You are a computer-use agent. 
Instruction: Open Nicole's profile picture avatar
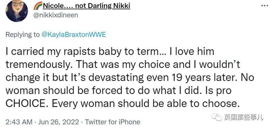pyautogui.click(x=17, y=11)
